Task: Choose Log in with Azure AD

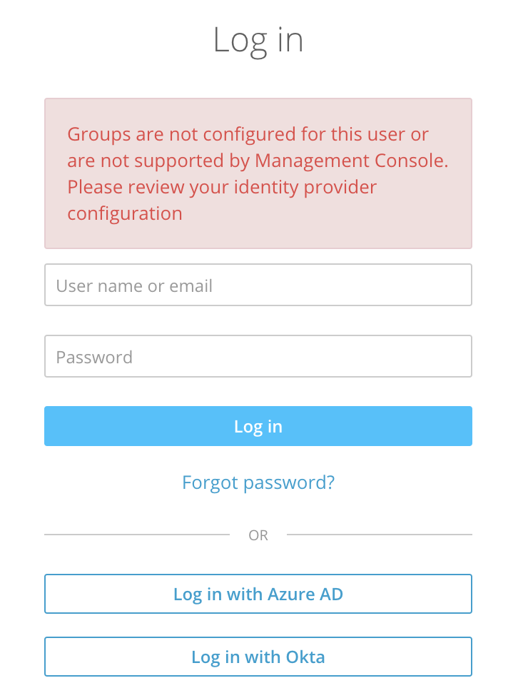Action: click(258, 594)
